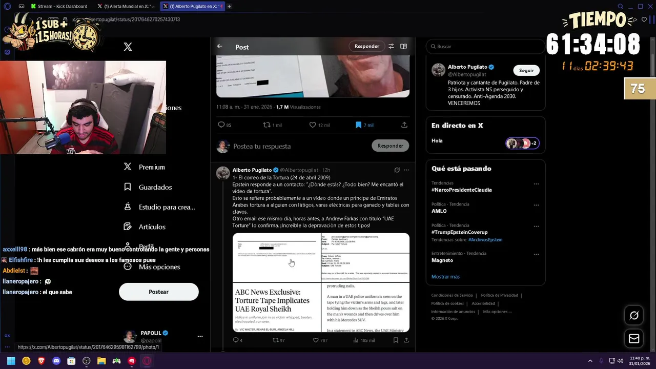Open browser search tabs magnifier icon
This screenshot has height=369, width=656.
point(621,7)
